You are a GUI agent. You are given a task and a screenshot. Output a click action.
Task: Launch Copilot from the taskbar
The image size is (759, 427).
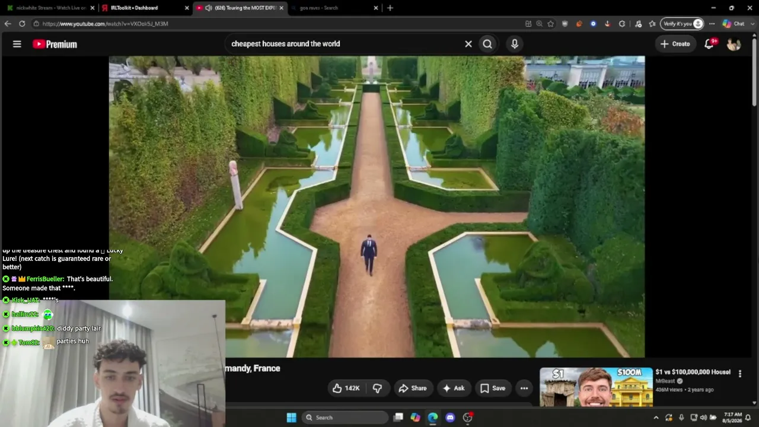pos(416,418)
